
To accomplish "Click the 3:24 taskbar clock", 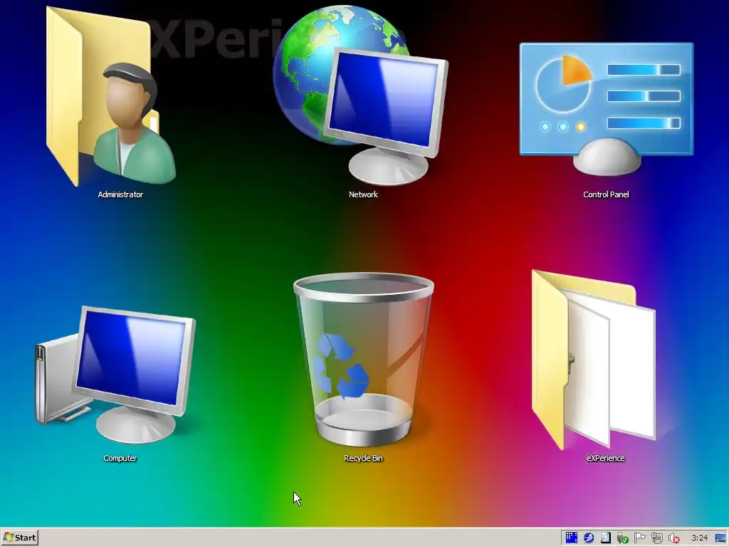I will [699, 538].
